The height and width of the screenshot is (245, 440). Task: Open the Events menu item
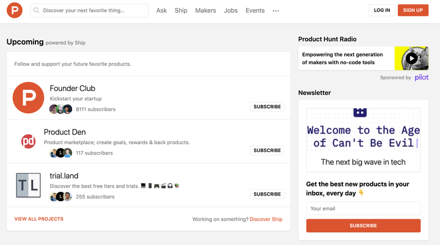(255, 10)
